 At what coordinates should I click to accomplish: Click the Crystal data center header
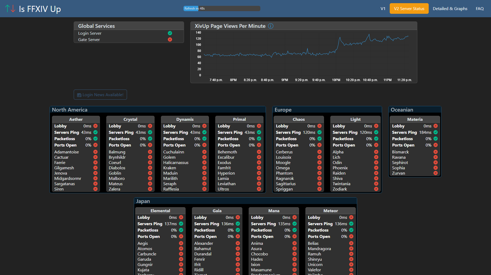tap(130, 119)
